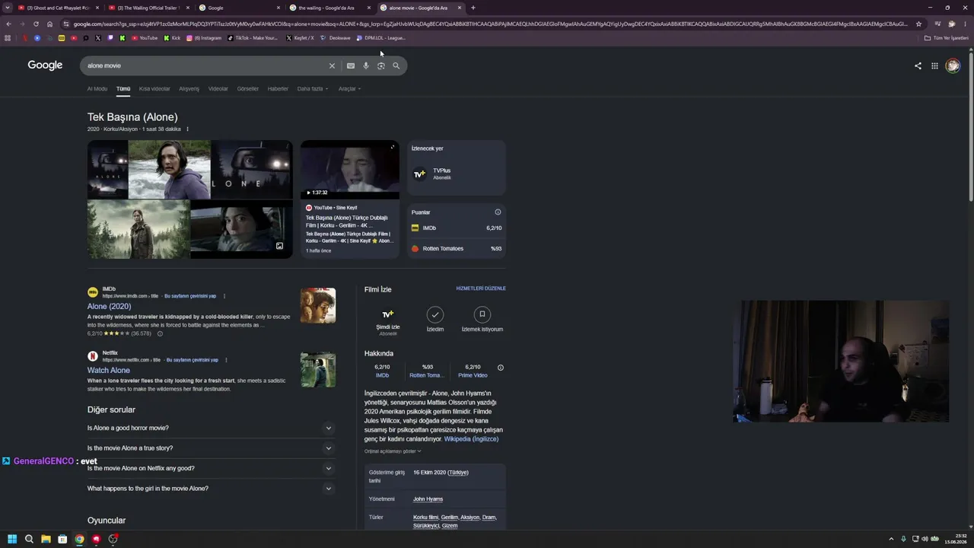Screen dimensions: 974x548
Task: Open the YouTube bookmark
Action: click(x=145, y=38)
